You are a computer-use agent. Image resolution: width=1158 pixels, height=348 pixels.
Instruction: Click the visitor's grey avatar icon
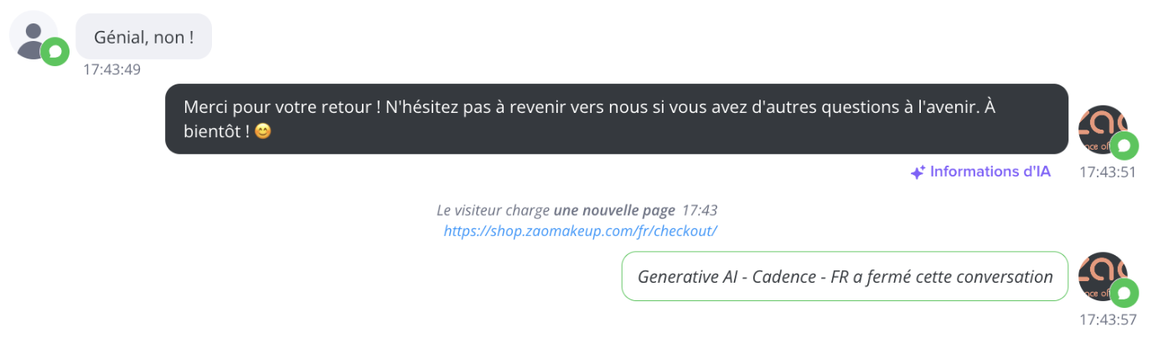point(34,35)
